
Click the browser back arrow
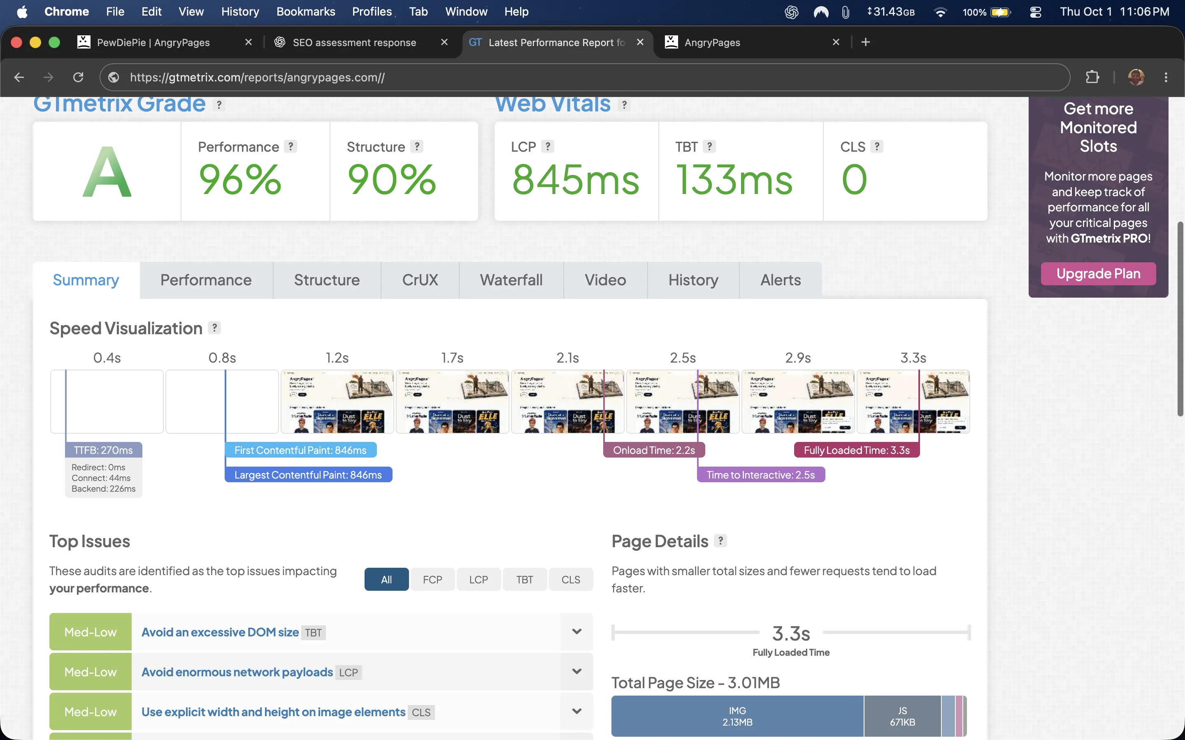[19, 77]
